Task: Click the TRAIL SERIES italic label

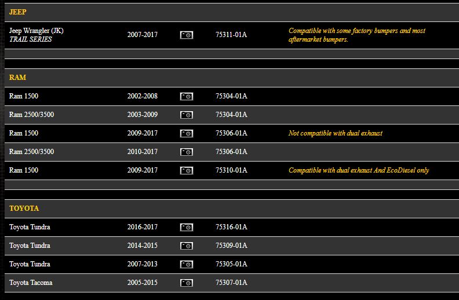Action: [31, 39]
